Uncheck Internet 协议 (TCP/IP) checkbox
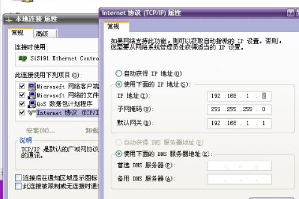This screenshot has width=299, height=199. click(22, 112)
